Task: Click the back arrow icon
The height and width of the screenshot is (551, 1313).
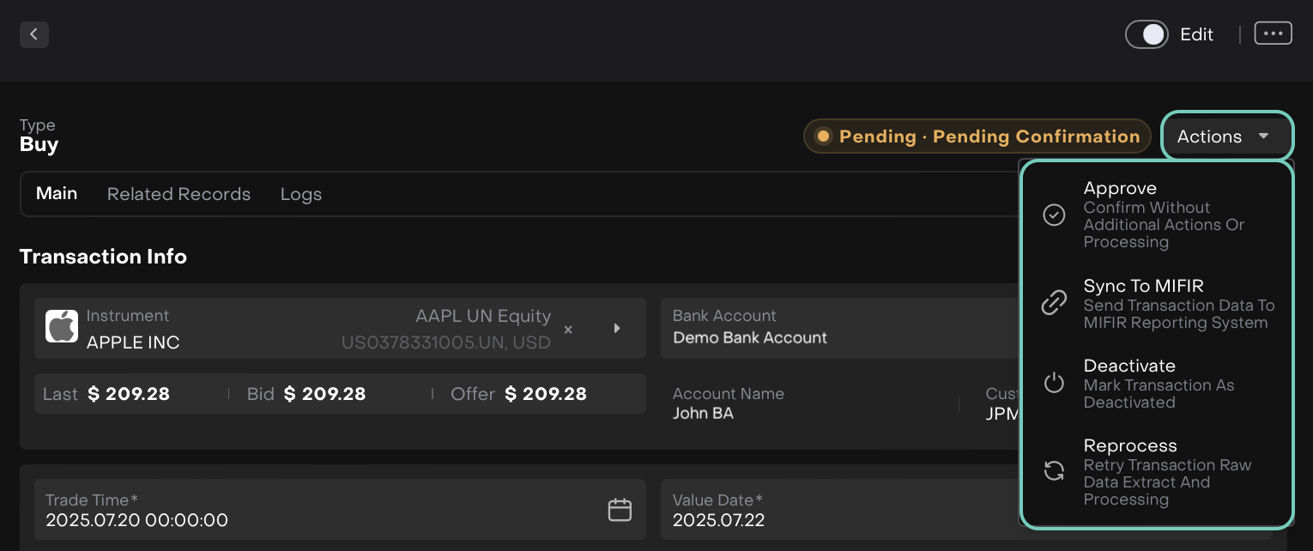Action: click(34, 34)
